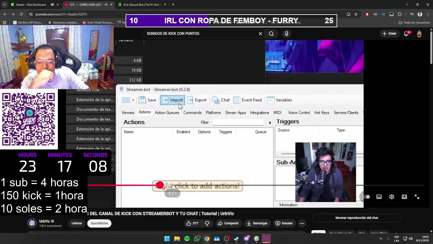Click Mostrar reproducción del chat
The image size is (433, 244).
357,218
